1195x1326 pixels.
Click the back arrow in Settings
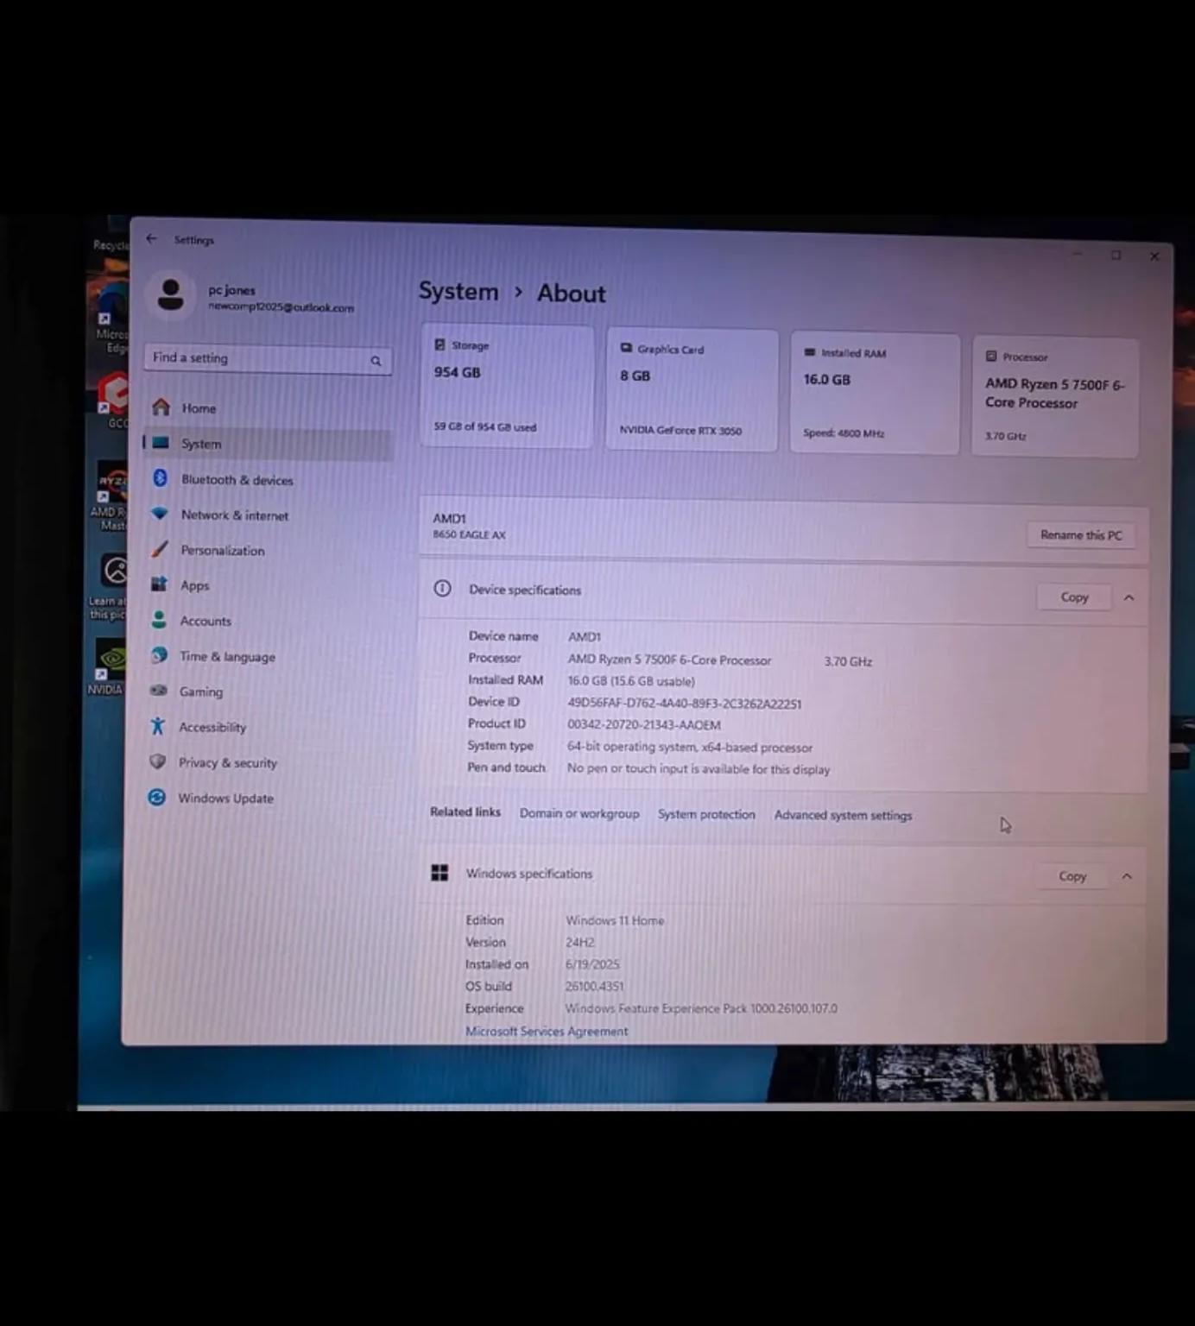click(x=152, y=239)
